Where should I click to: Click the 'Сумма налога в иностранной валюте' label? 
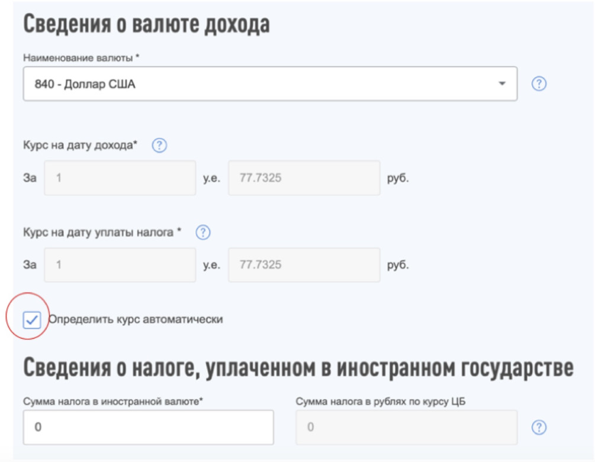pos(113,401)
